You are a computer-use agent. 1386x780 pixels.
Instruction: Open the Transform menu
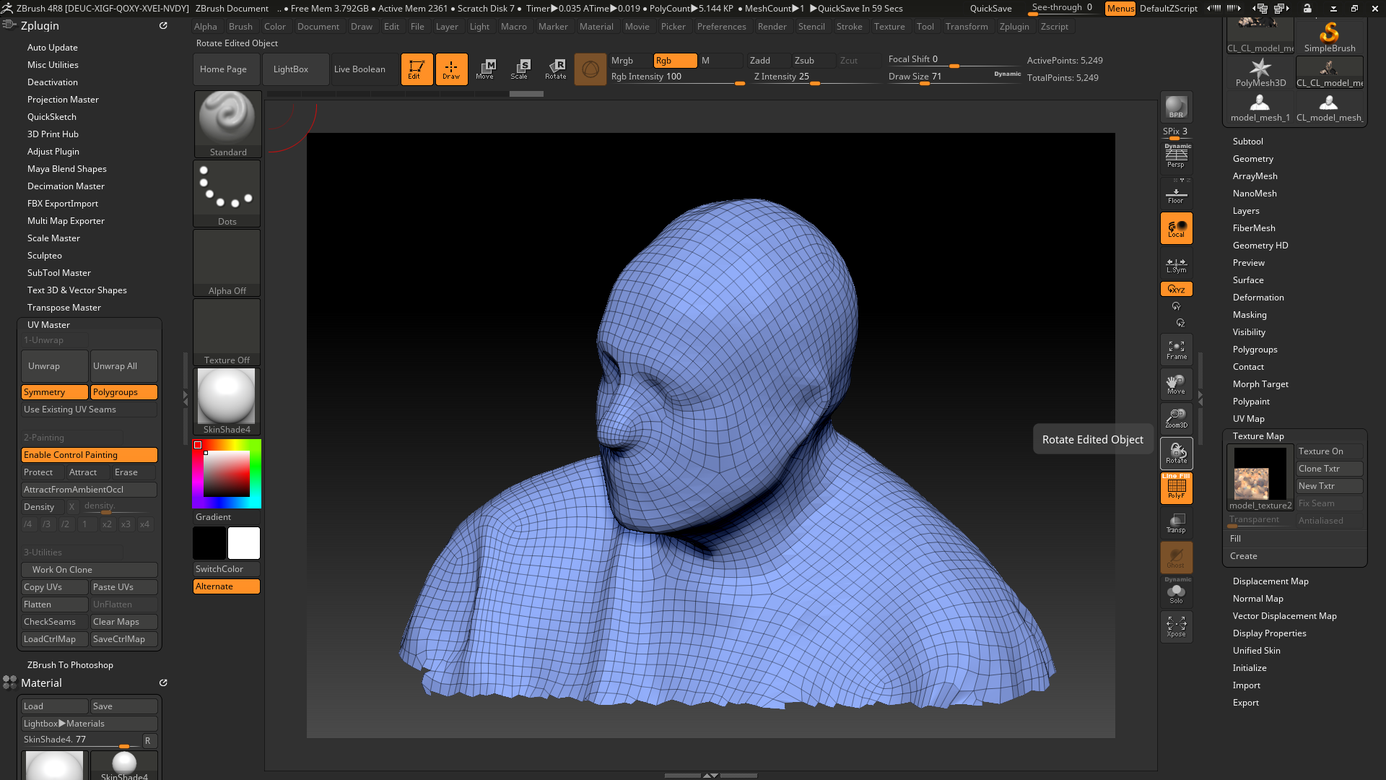pyautogui.click(x=966, y=27)
